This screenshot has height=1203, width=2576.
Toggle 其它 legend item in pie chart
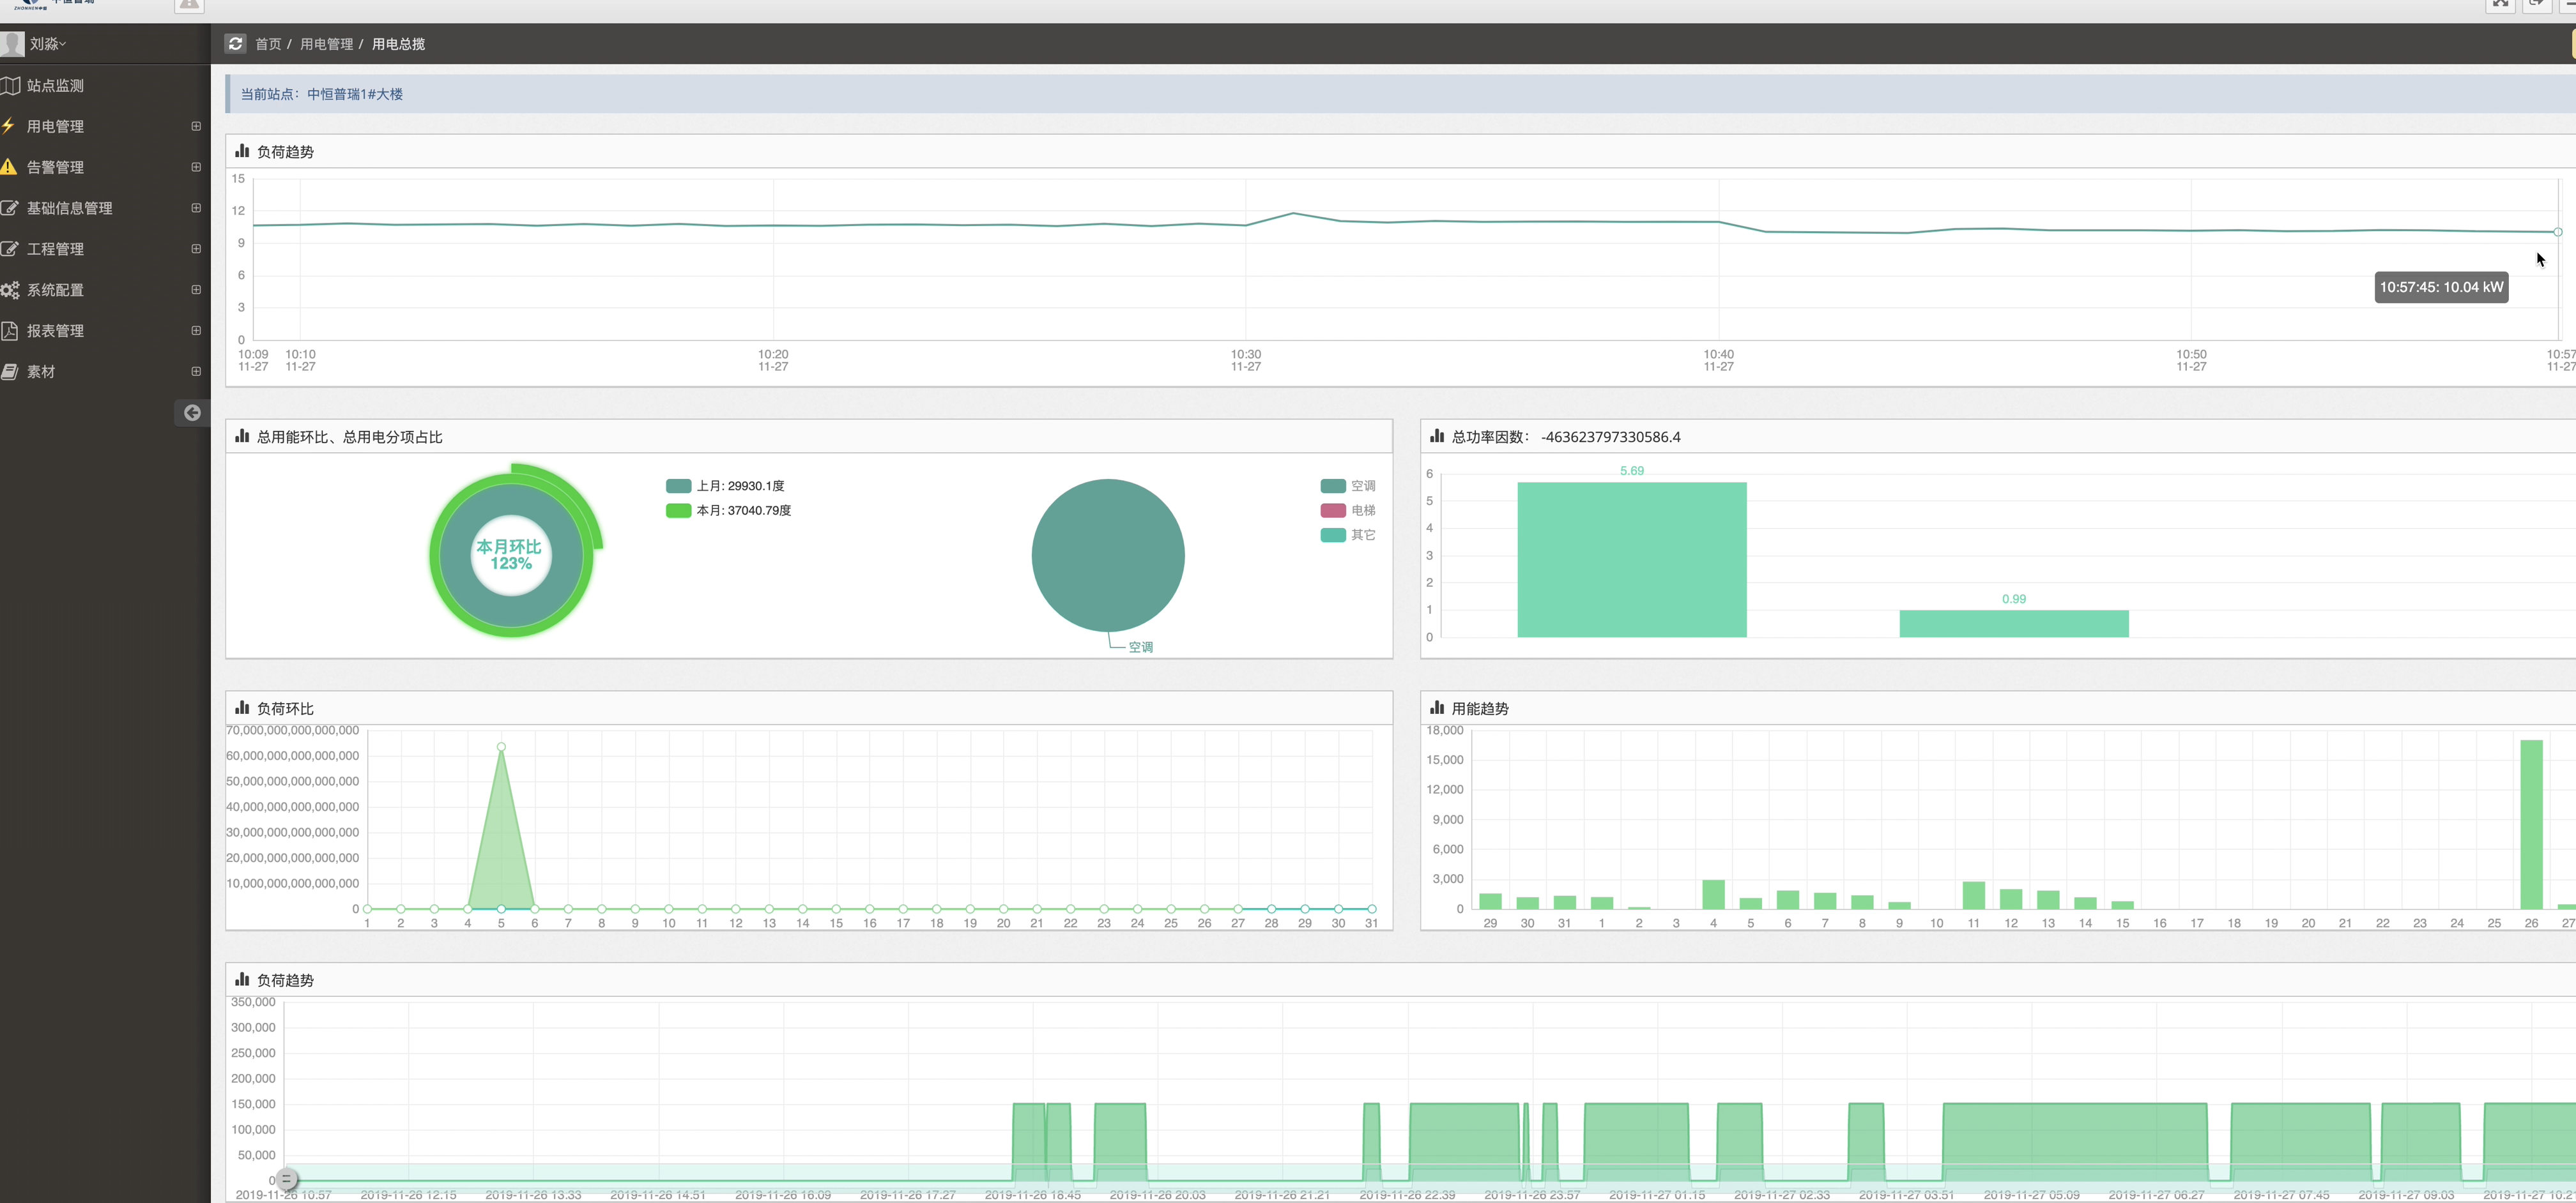[1348, 534]
